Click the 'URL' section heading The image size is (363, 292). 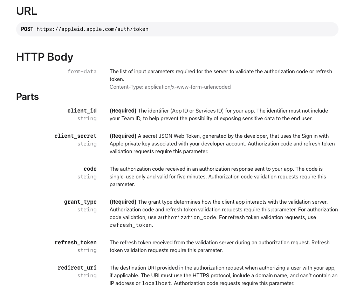pyautogui.click(x=27, y=11)
